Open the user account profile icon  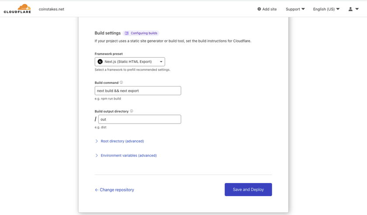(x=350, y=9)
